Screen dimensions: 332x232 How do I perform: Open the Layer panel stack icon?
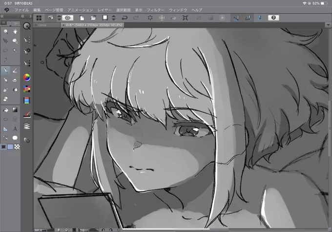(27, 127)
